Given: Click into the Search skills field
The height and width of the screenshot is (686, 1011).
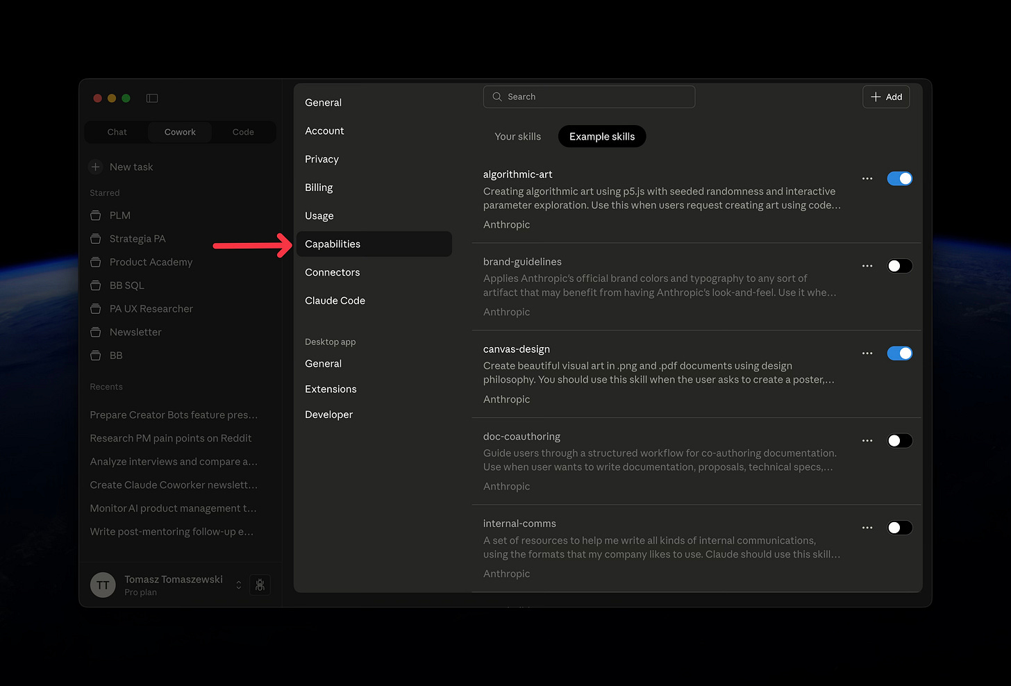Looking at the screenshot, I should [x=589, y=97].
